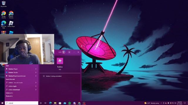Open the Godfred Chrome profile shortcut
188x105 pixels.
pyautogui.click(x=11, y=15)
